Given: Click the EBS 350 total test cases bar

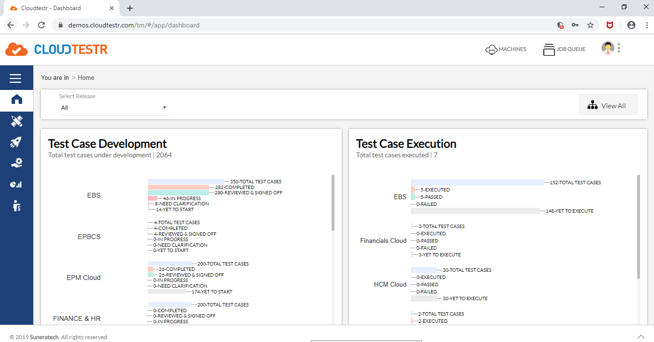Looking at the screenshot, I should tap(186, 181).
